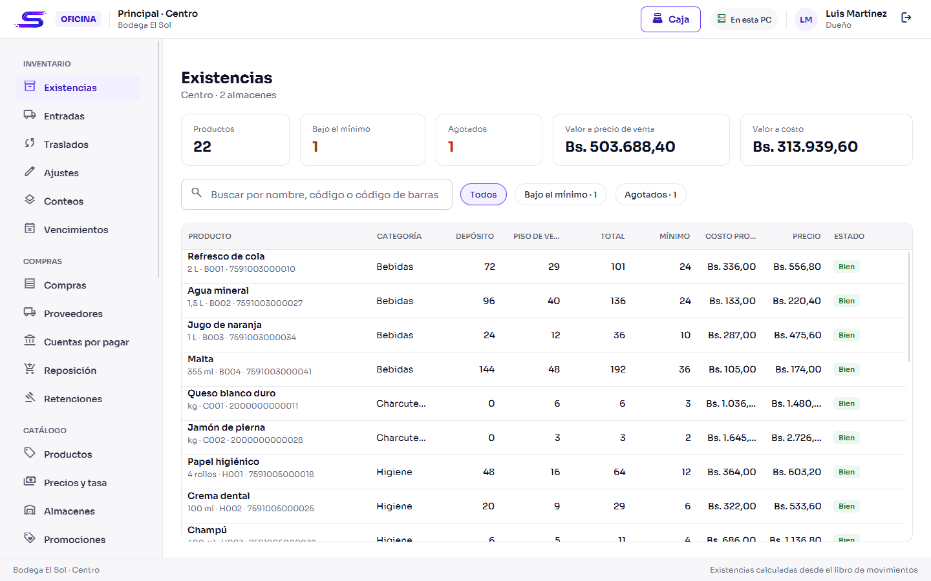Select Queso blanco duro product name
This screenshot has width=931, height=581.
coord(231,393)
